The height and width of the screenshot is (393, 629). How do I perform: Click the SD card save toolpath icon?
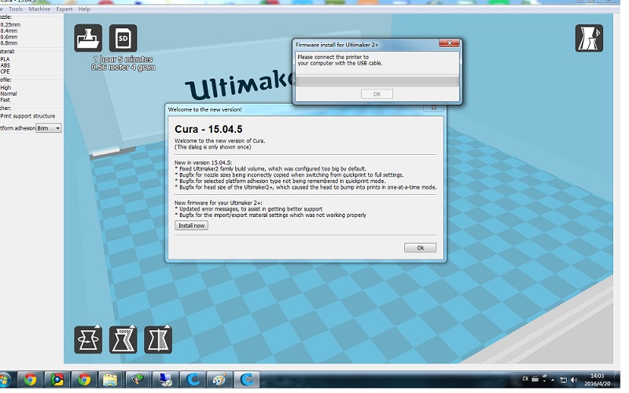123,38
